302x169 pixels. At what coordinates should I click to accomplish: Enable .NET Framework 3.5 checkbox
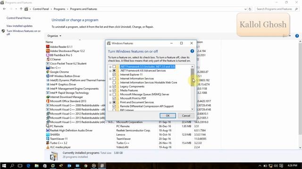[114, 67]
